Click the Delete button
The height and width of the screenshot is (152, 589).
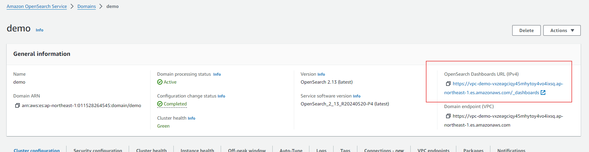[x=526, y=30]
